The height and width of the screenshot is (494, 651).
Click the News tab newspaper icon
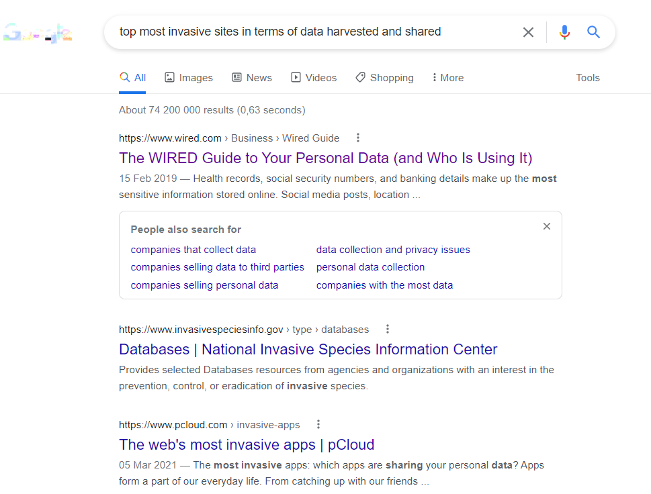(x=236, y=77)
